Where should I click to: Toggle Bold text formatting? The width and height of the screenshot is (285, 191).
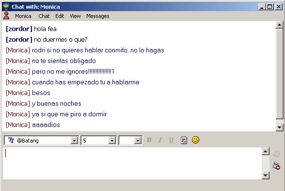click(149, 140)
